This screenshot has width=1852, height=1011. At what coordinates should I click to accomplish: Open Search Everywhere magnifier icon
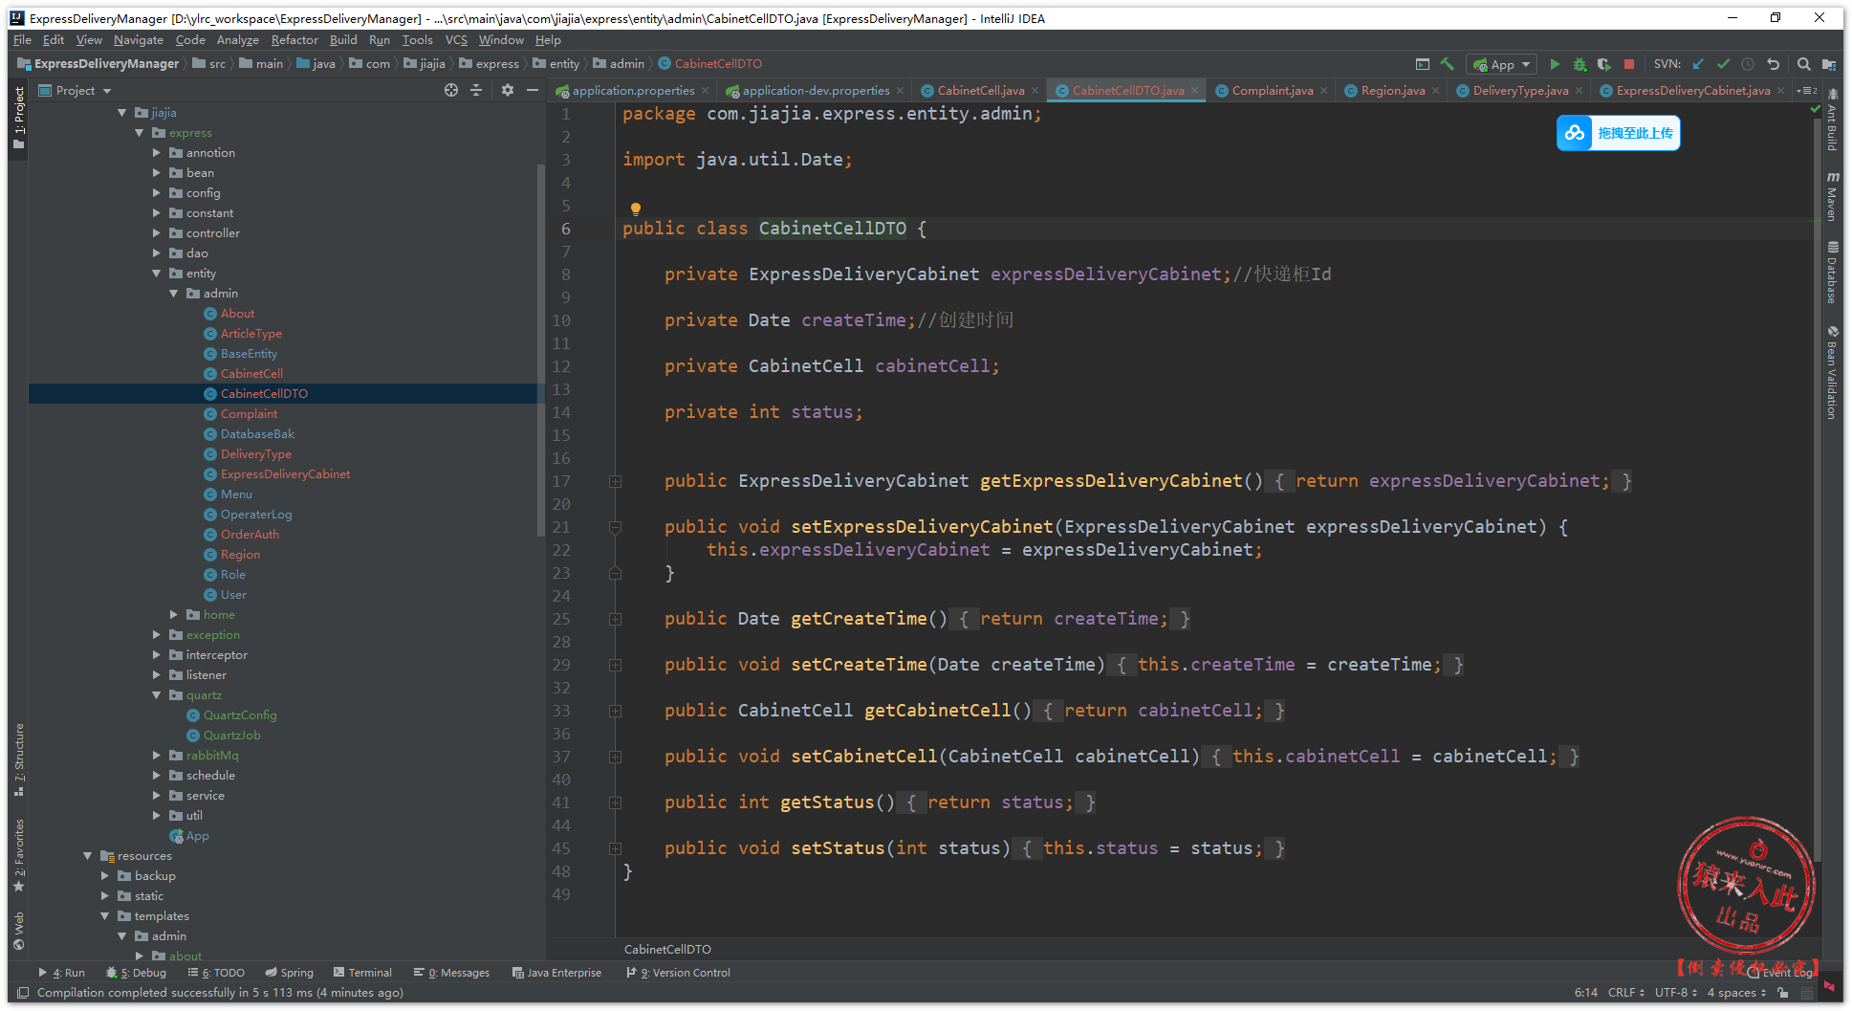(1803, 64)
